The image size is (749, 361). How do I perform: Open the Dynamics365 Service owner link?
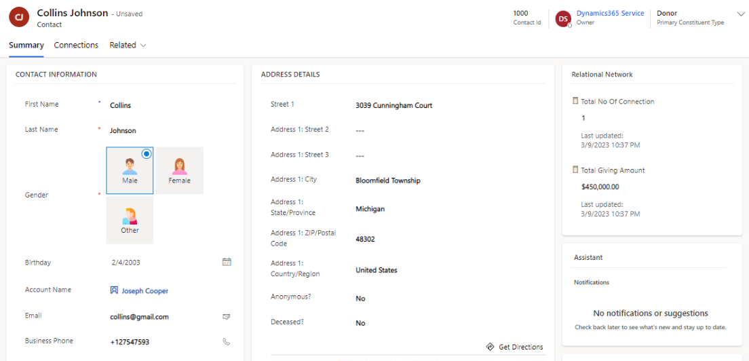pyautogui.click(x=610, y=14)
